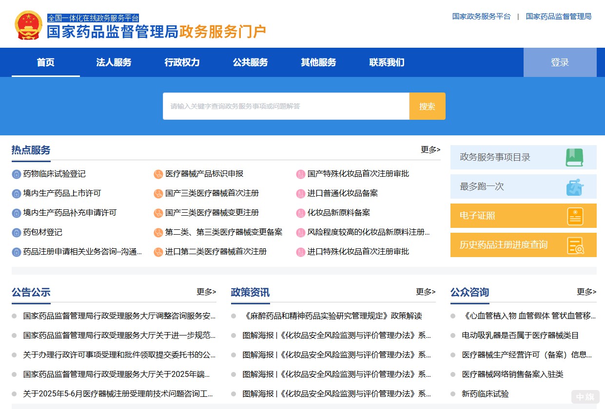
Task: Click the 最多跑一次 sidebar icon
Action: tap(575, 186)
